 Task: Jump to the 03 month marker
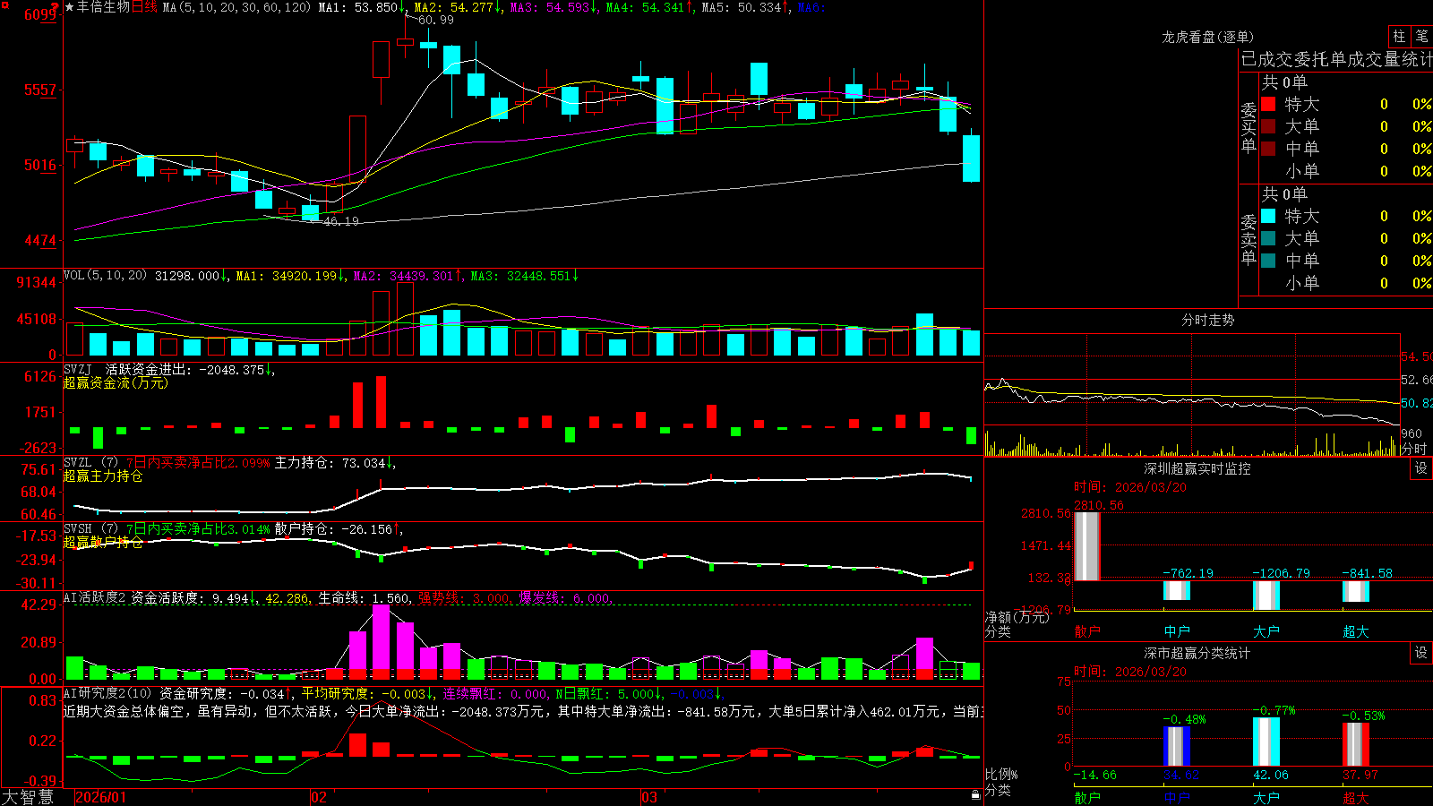(649, 797)
